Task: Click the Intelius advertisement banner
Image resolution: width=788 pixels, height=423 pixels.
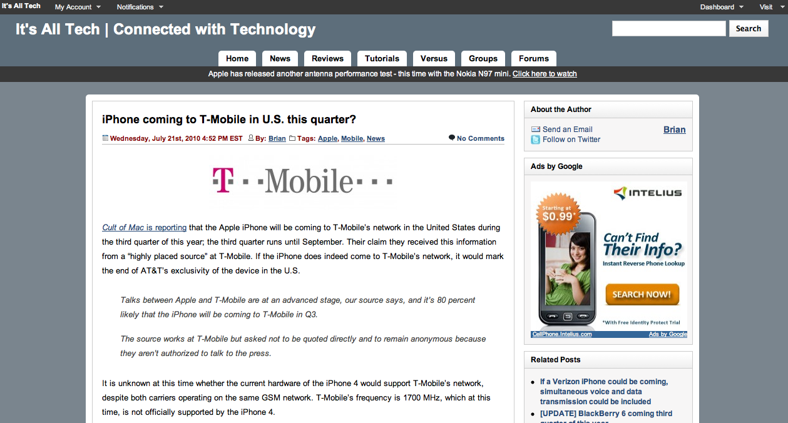Action: 609,260
